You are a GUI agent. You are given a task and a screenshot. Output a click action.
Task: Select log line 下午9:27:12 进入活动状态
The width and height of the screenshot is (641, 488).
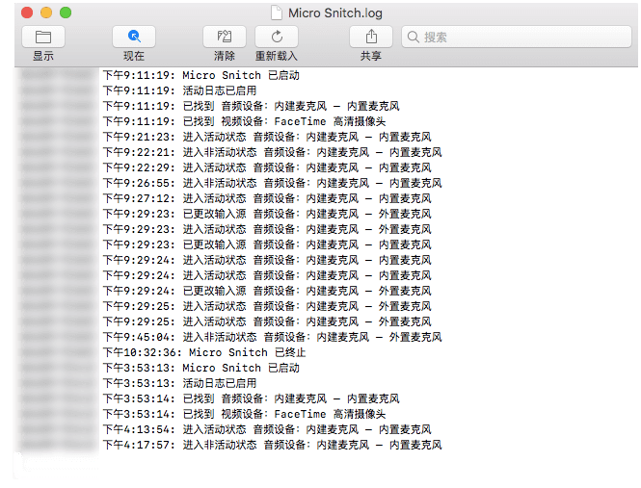(x=267, y=198)
